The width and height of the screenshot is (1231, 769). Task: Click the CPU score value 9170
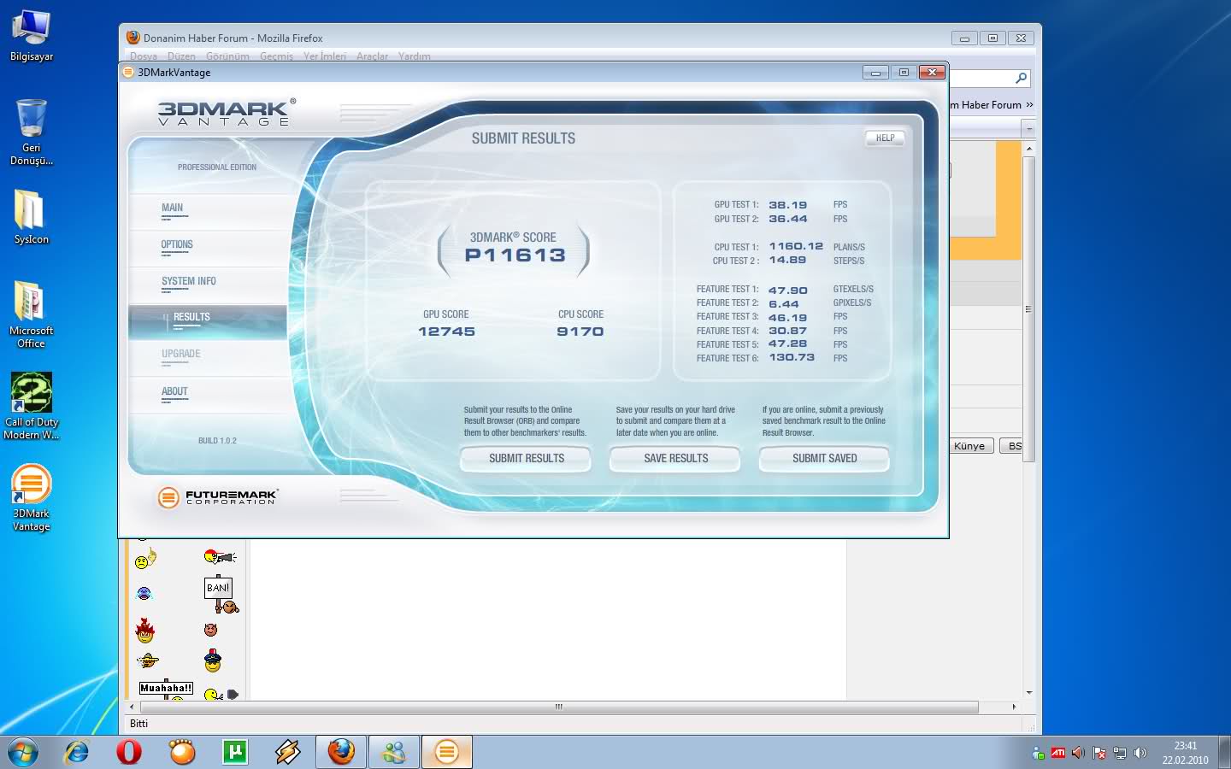coord(580,332)
